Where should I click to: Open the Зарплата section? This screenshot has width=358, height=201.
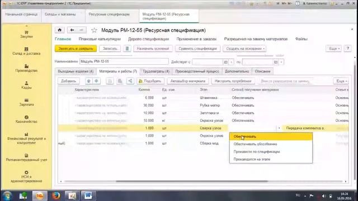point(26,102)
